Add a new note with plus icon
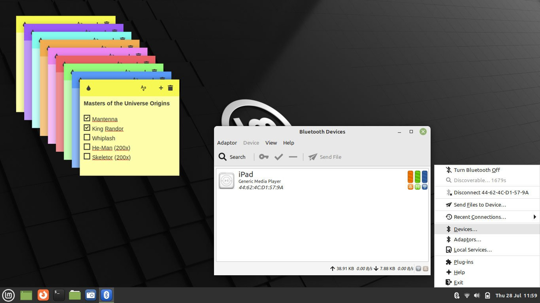The image size is (540, 303). 161,88
